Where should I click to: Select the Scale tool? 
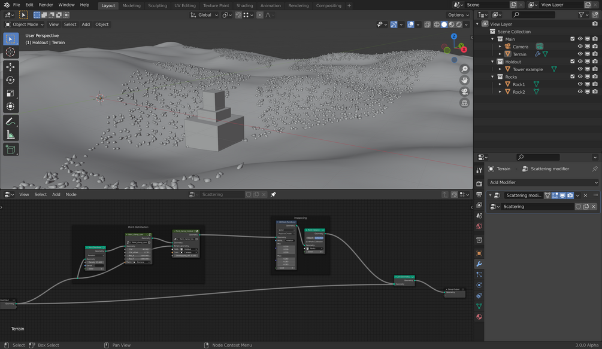point(10,93)
